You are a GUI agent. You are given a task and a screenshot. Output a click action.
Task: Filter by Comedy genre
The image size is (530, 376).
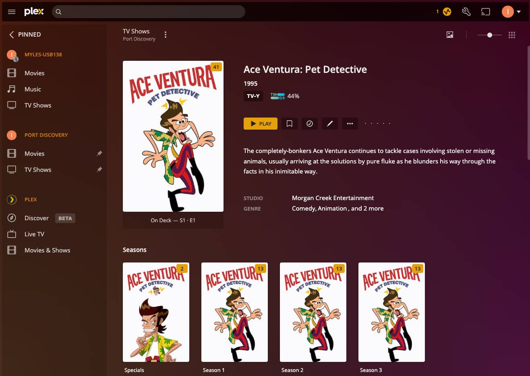[x=303, y=209]
